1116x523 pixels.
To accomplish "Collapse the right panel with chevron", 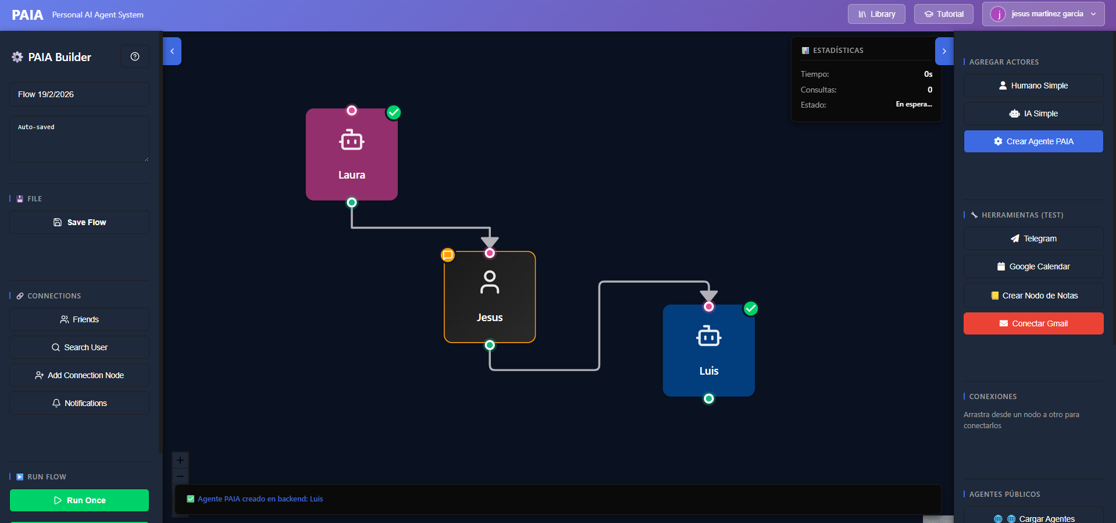I will click(x=944, y=51).
